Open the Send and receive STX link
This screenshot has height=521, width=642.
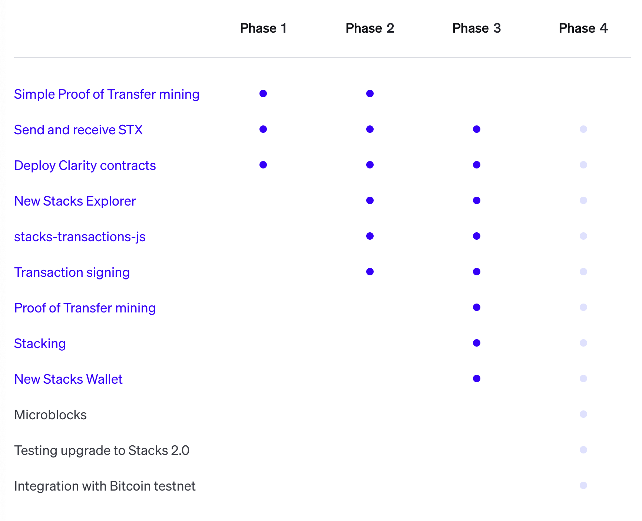[78, 130]
